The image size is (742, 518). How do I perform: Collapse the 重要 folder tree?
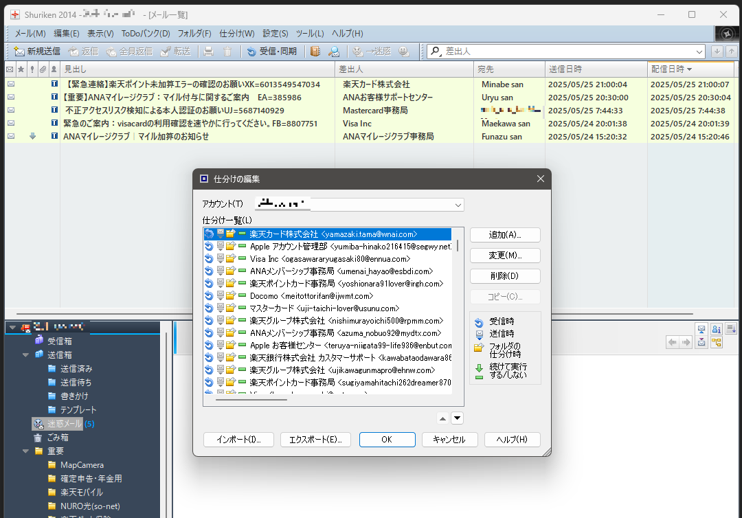point(25,451)
